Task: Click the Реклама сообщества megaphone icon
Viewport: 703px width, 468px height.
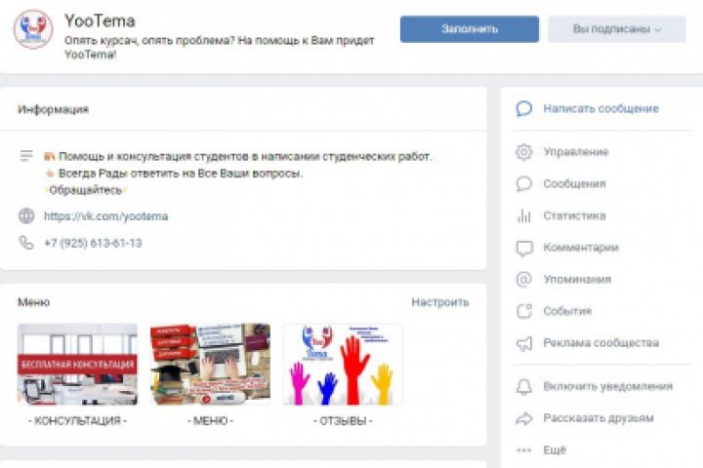Action: [x=523, y=343]
